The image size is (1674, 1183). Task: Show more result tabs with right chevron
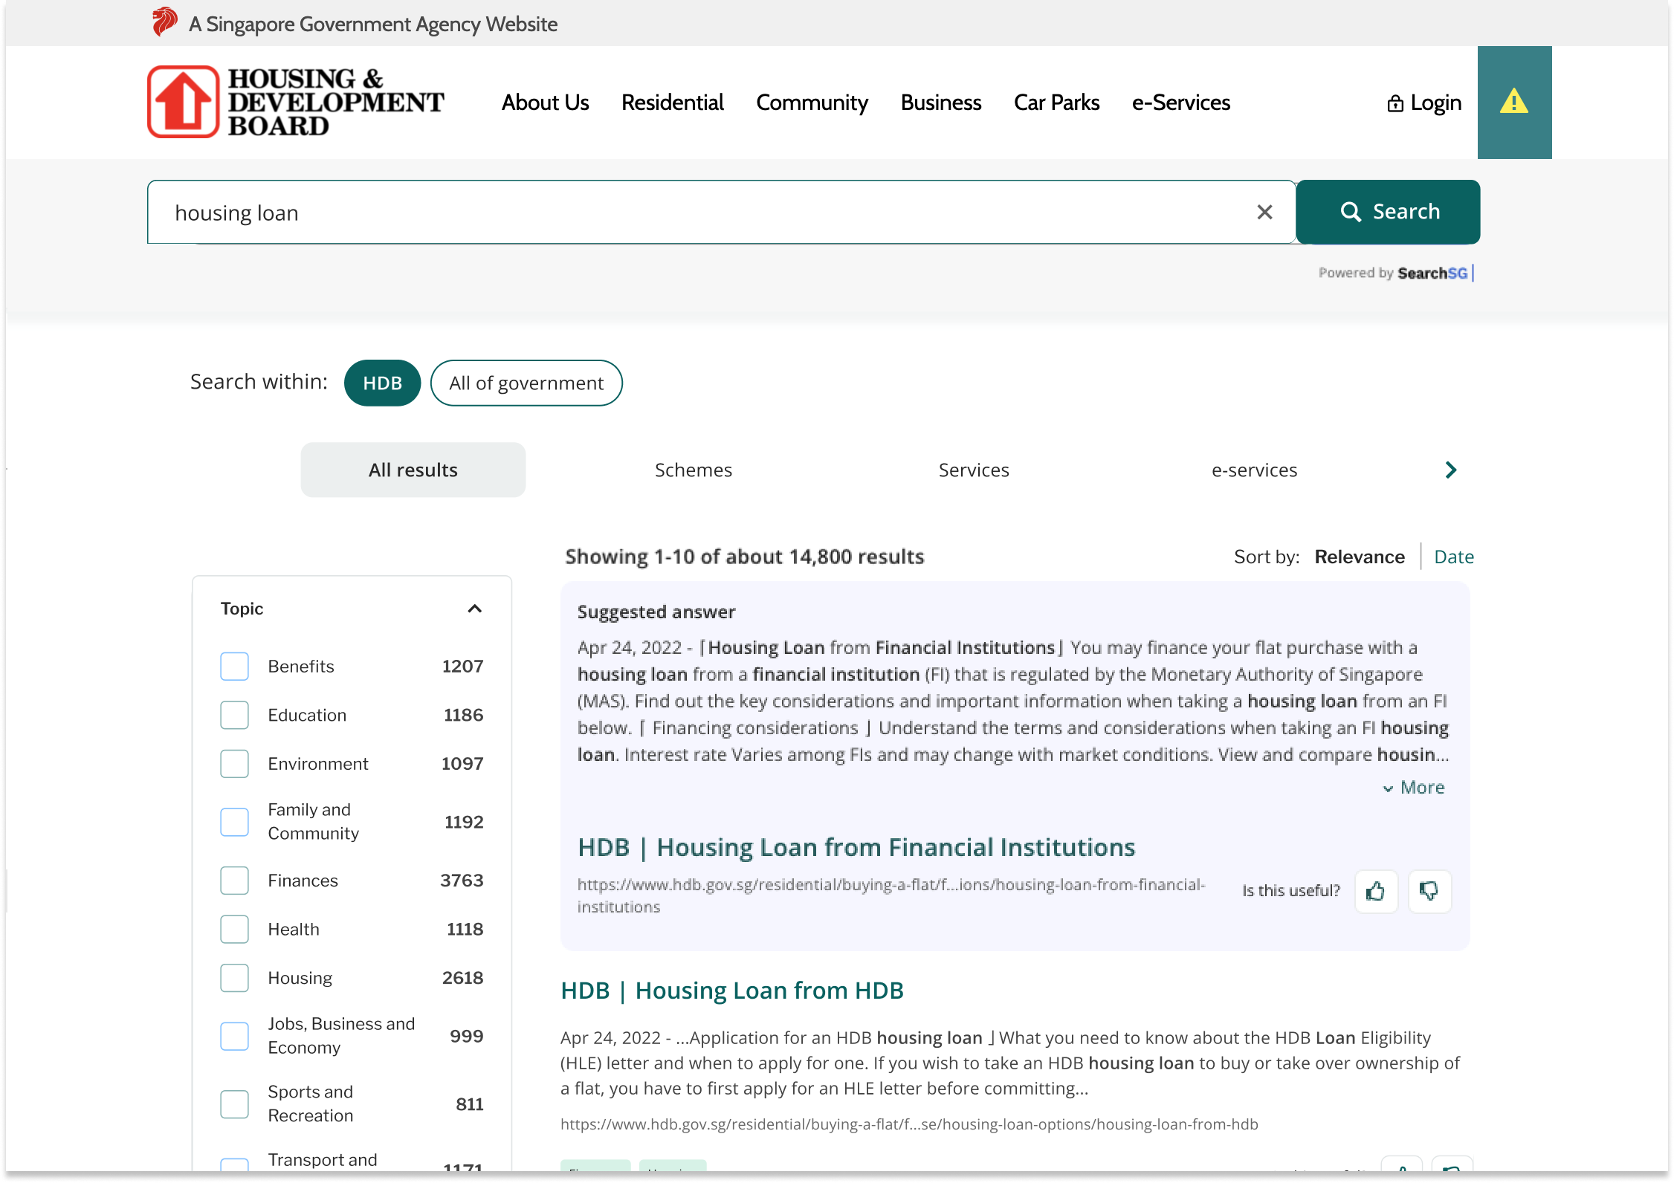[x=1450, y=470]
